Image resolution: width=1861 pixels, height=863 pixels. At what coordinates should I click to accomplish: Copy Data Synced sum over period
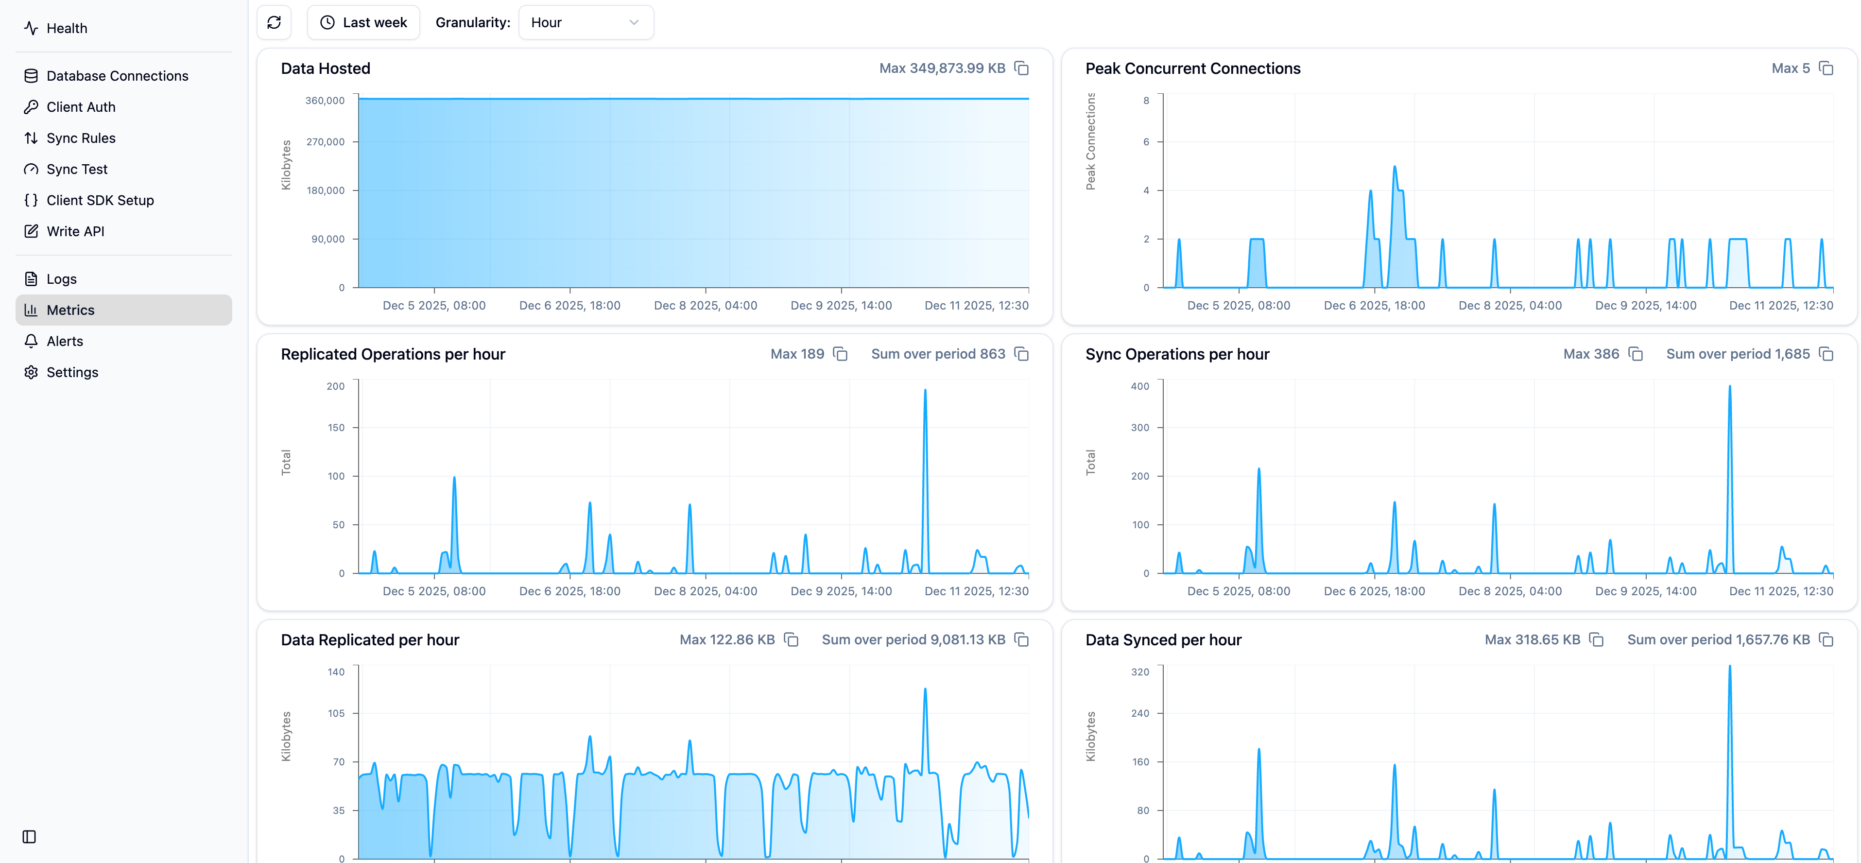tap(1826, 640)
